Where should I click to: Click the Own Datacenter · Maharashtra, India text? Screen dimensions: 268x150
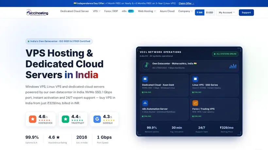[x=173, y=63]
